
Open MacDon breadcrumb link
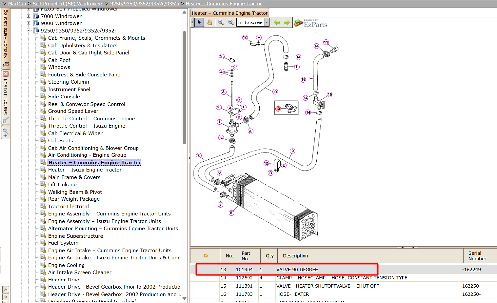17,4
